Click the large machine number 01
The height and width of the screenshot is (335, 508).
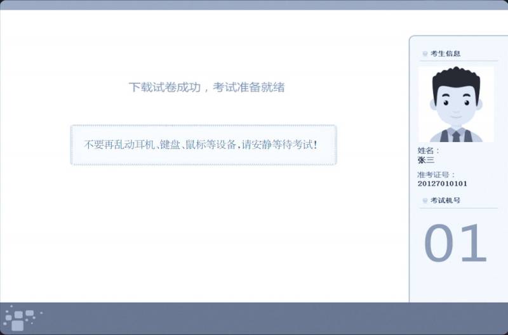click(x=455, y=243)
